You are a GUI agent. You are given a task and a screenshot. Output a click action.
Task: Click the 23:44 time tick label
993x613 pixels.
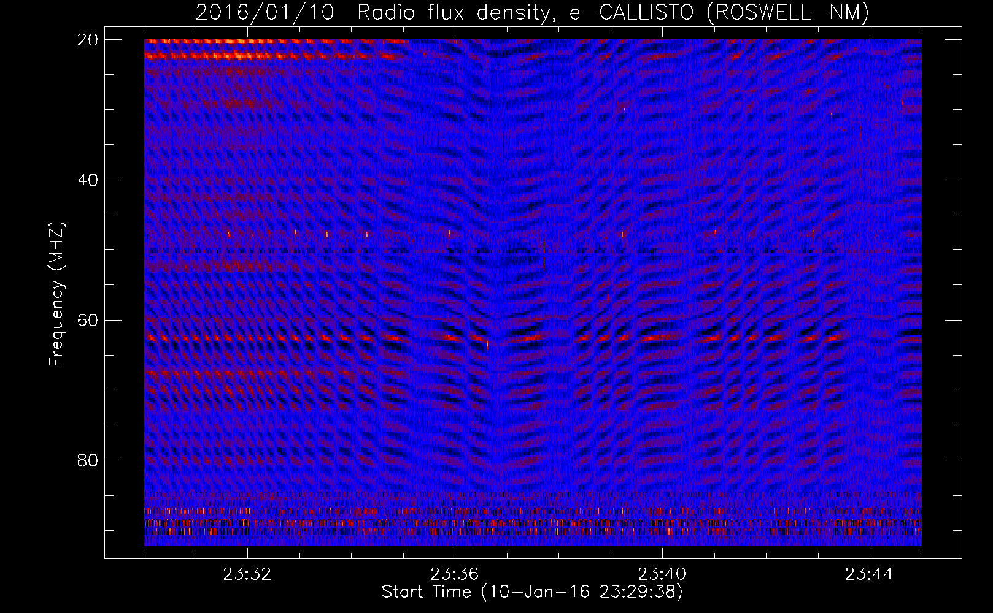click(x=869, y=574)
